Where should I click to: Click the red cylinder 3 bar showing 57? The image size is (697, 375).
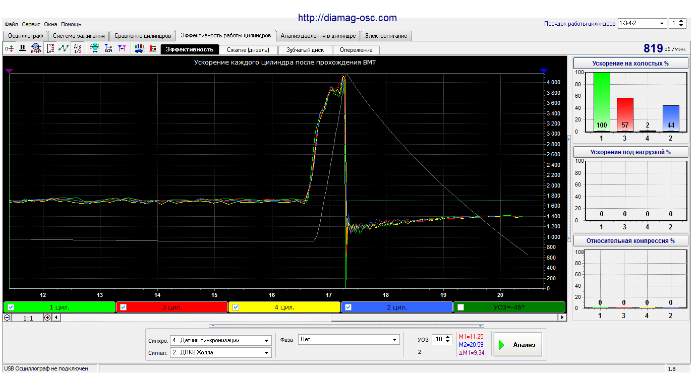click(x=625, y=114)
